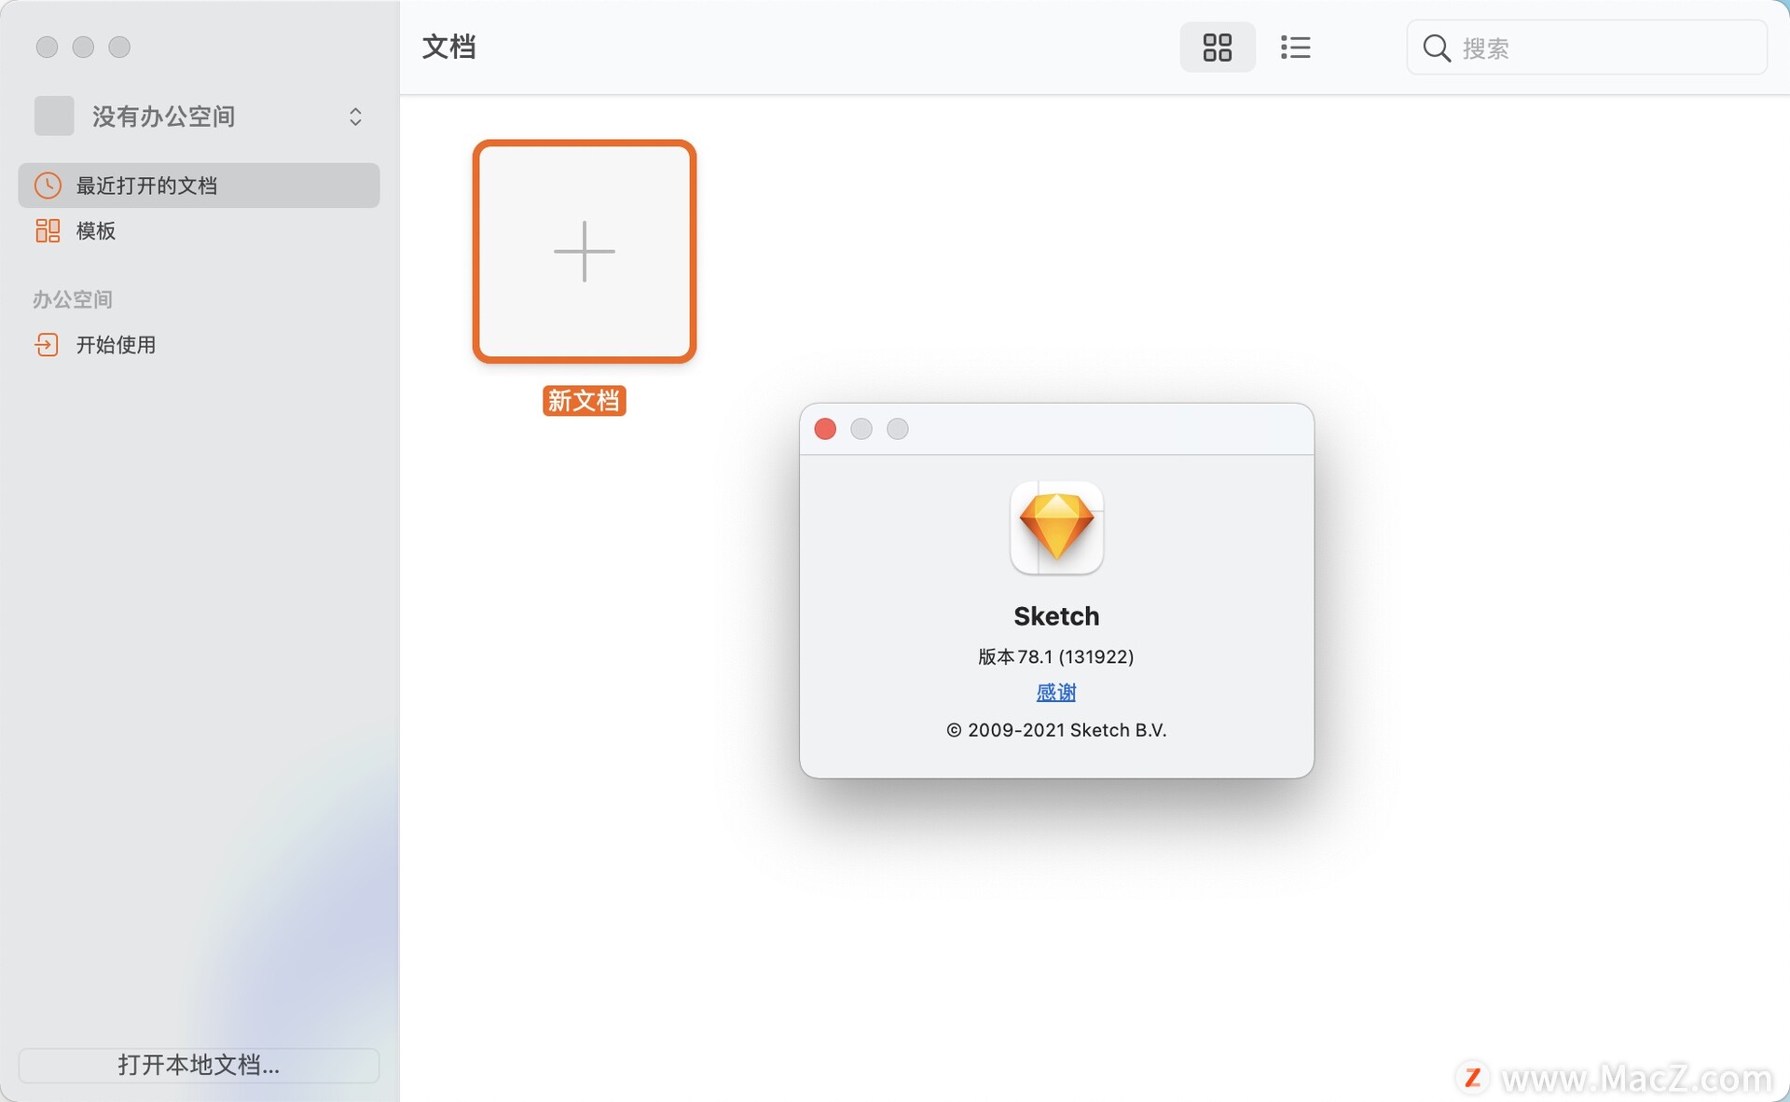This screenshot has height=1102, width=1790.
Task: Click the 新文档 plus thumbnail
Action: point(585,252)
